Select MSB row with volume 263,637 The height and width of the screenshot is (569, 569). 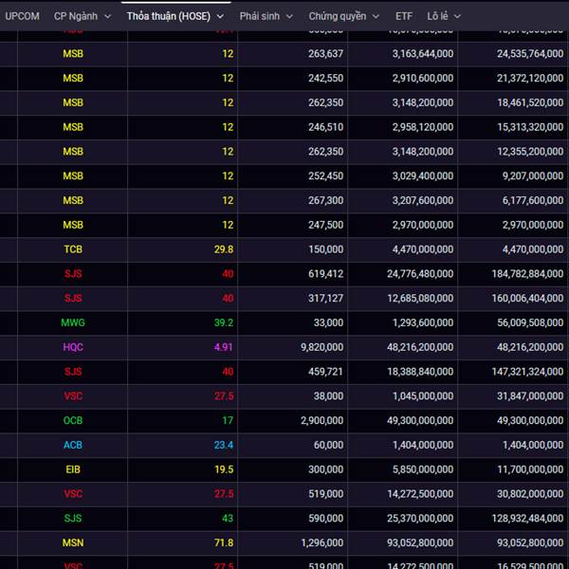coord(284,54)
